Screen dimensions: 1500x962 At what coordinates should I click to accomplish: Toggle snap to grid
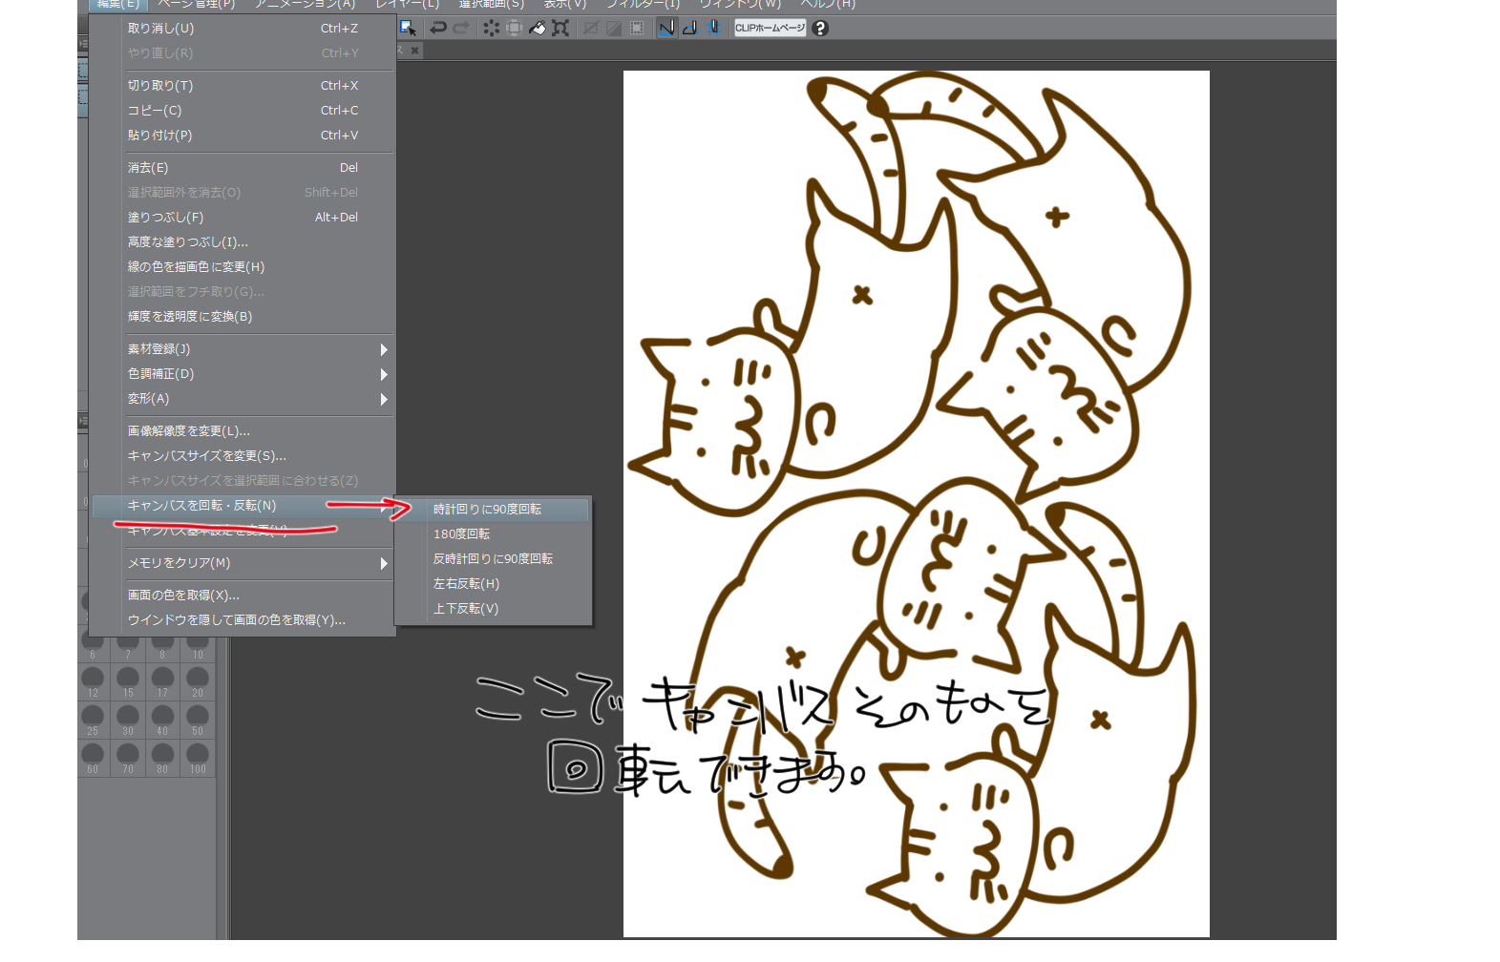pos(712,28)
